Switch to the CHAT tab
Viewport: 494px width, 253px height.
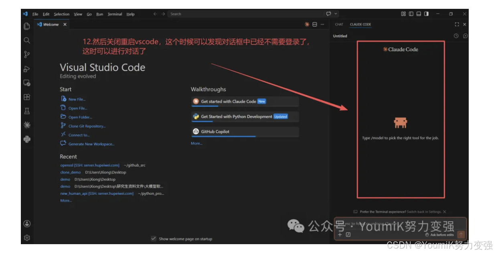pos(339,24)
